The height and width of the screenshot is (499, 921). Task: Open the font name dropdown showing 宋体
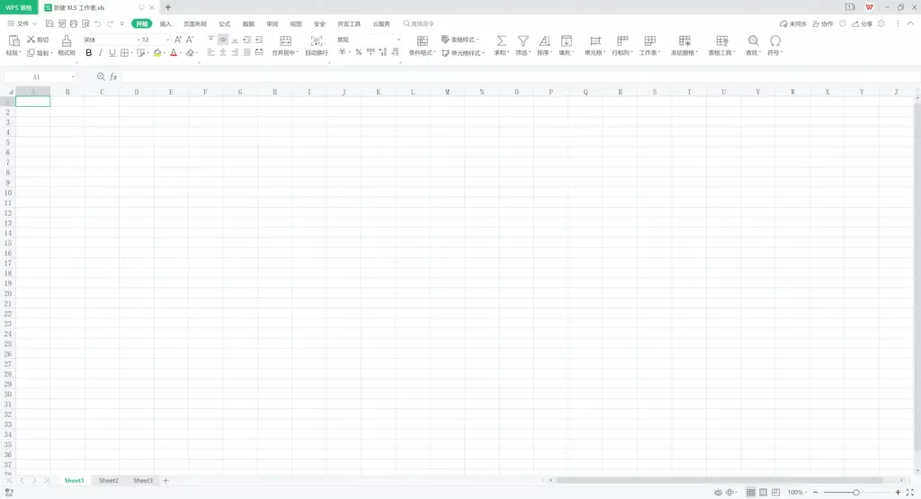point(106,40)
